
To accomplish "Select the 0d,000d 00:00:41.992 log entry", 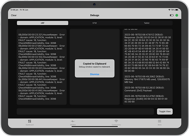I will (42, 94).
